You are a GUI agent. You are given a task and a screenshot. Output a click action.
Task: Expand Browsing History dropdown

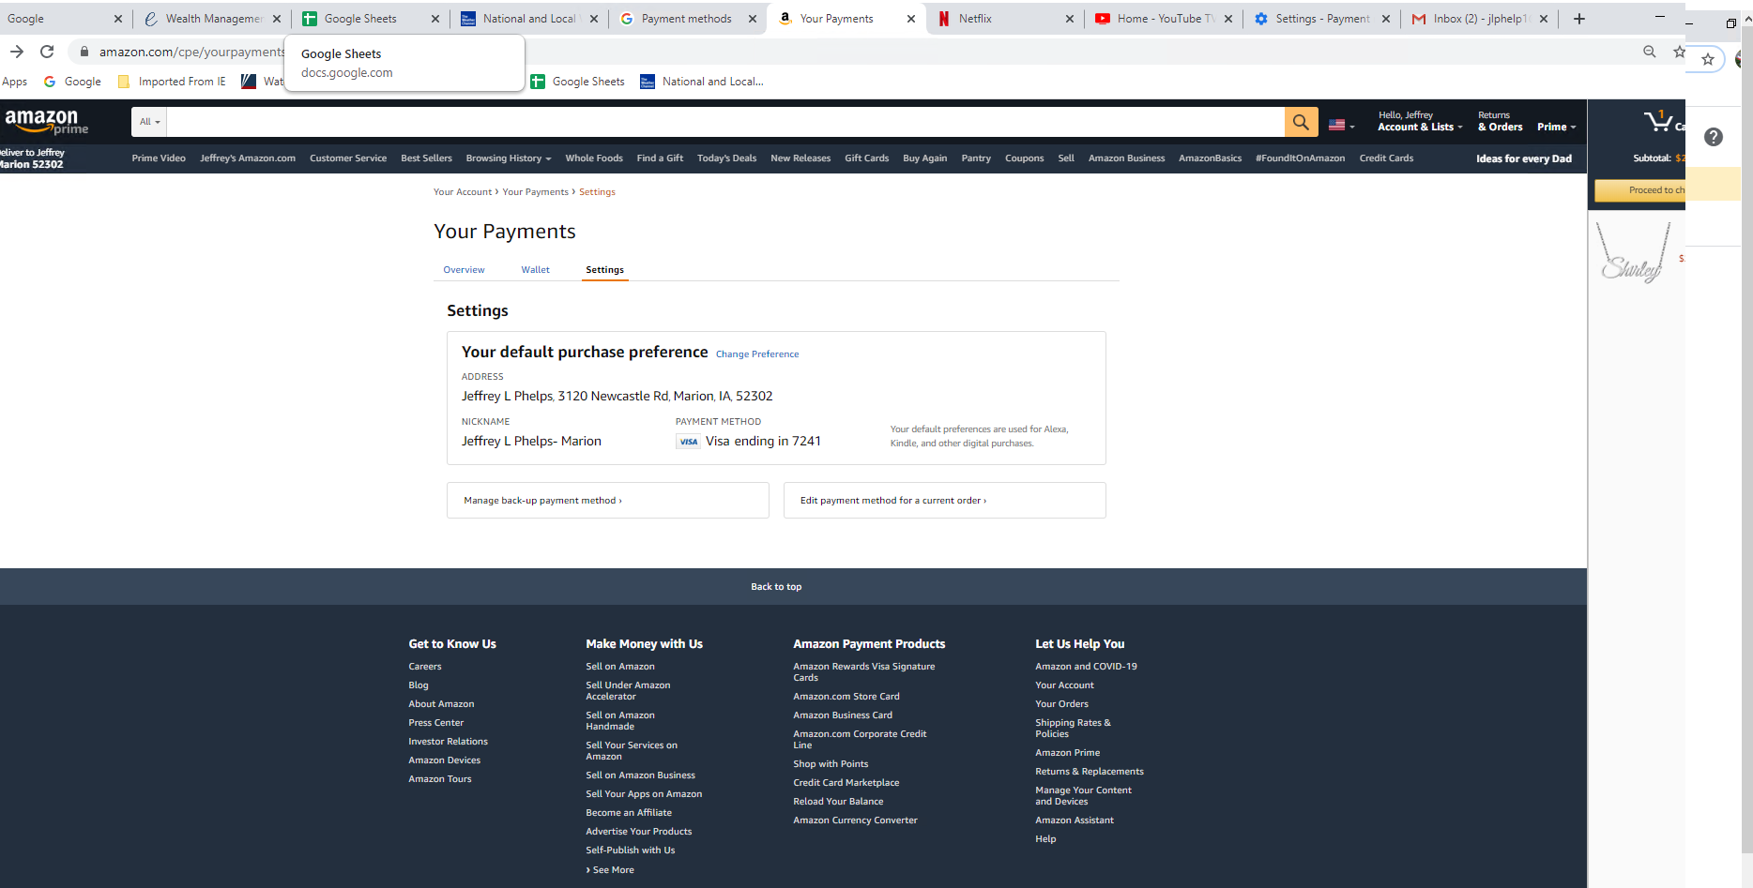coord(509,158)
